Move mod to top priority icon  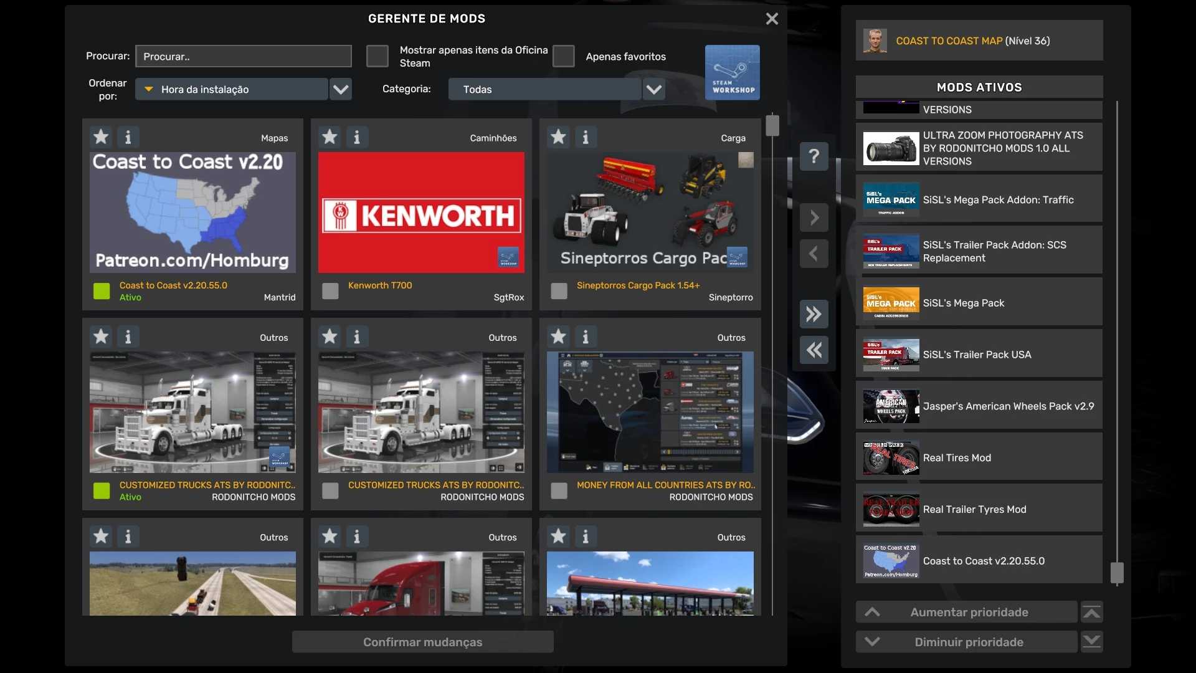pyautogui.click(x=1091, y=613)
